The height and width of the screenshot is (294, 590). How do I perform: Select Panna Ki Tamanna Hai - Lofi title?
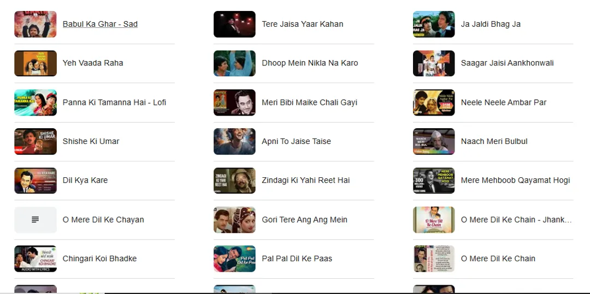point(114,102)
